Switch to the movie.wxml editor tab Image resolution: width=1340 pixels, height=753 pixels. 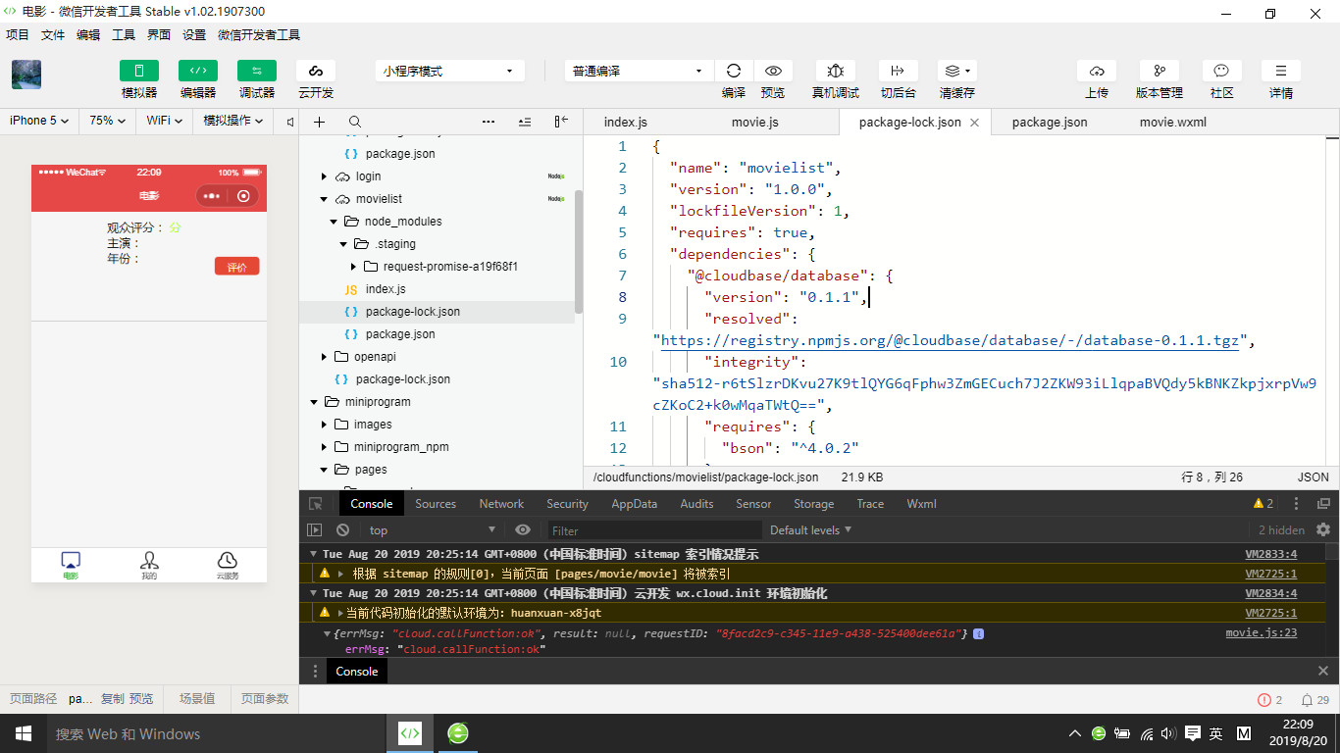pos(1172,123)
